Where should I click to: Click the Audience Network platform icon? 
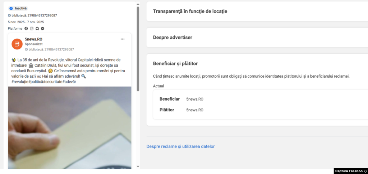37,29
